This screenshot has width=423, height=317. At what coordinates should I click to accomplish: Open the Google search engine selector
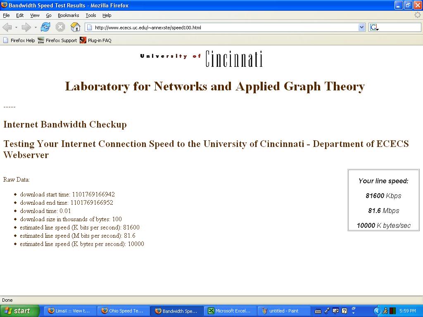(x=374, y=27)
